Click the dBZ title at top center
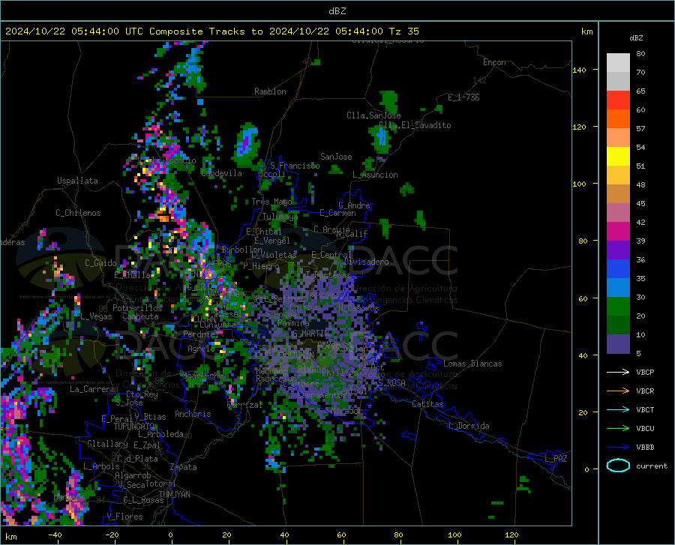 (x=337, y=11)
